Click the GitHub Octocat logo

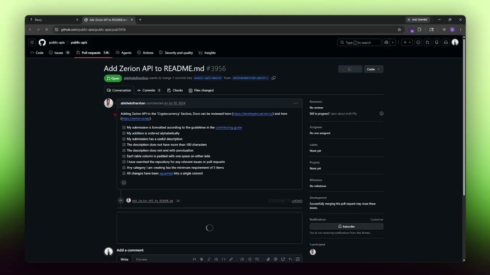click(x=42, y=42)
